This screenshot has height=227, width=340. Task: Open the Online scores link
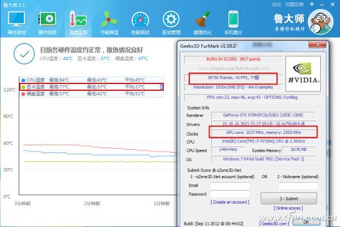tap(288, 208)
